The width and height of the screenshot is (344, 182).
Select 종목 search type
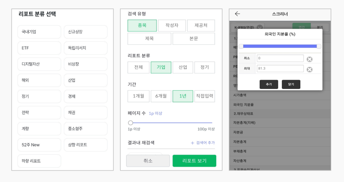tap(142, 26)
